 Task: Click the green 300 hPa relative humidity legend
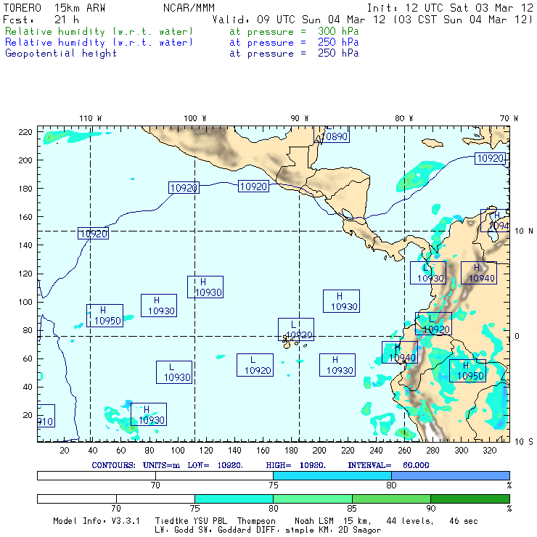click(99, 32)
